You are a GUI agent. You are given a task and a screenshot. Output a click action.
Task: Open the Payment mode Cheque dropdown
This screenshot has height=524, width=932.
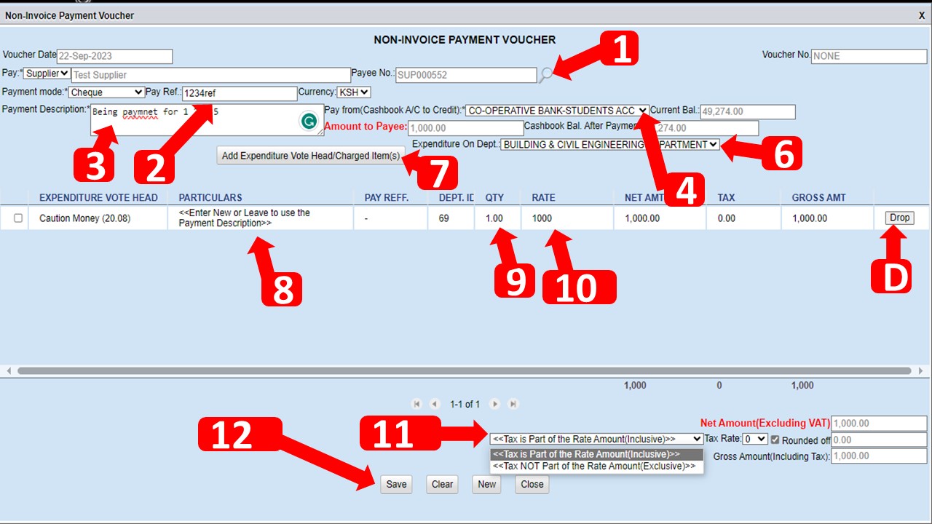(x=106, y=92)
